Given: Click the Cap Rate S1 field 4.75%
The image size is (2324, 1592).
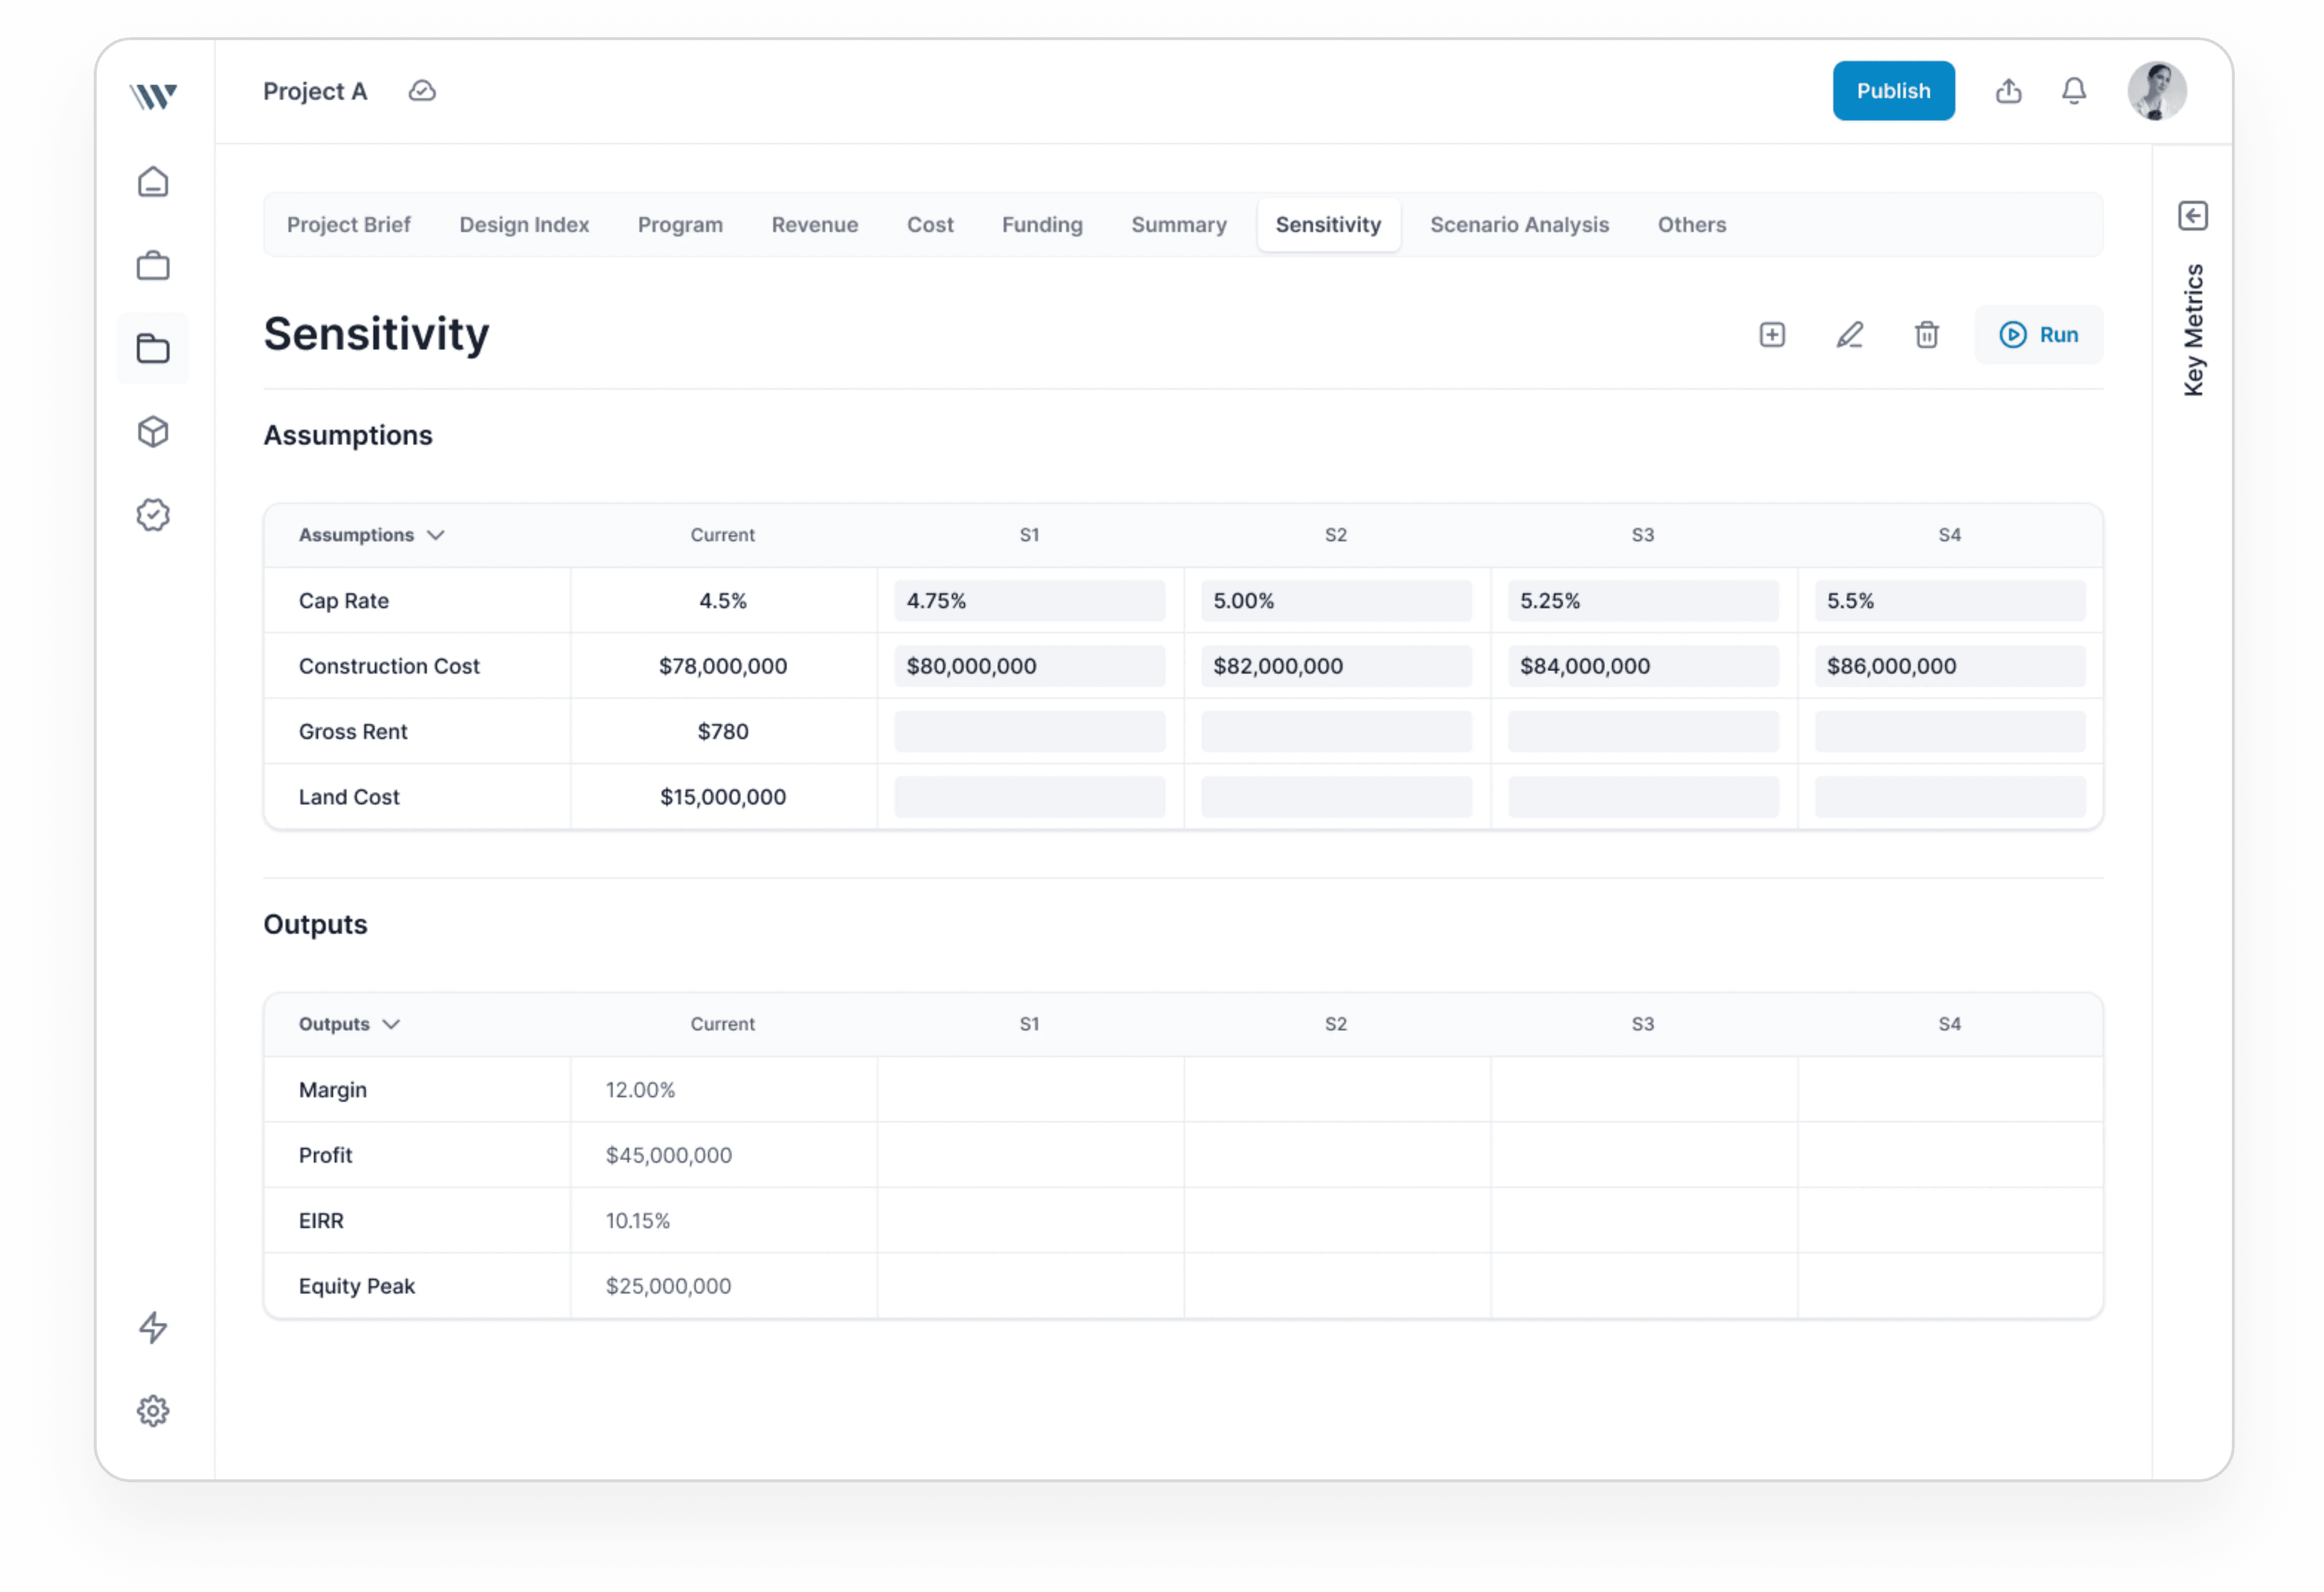Looking at the screenshot, I should click(1029, 601).
